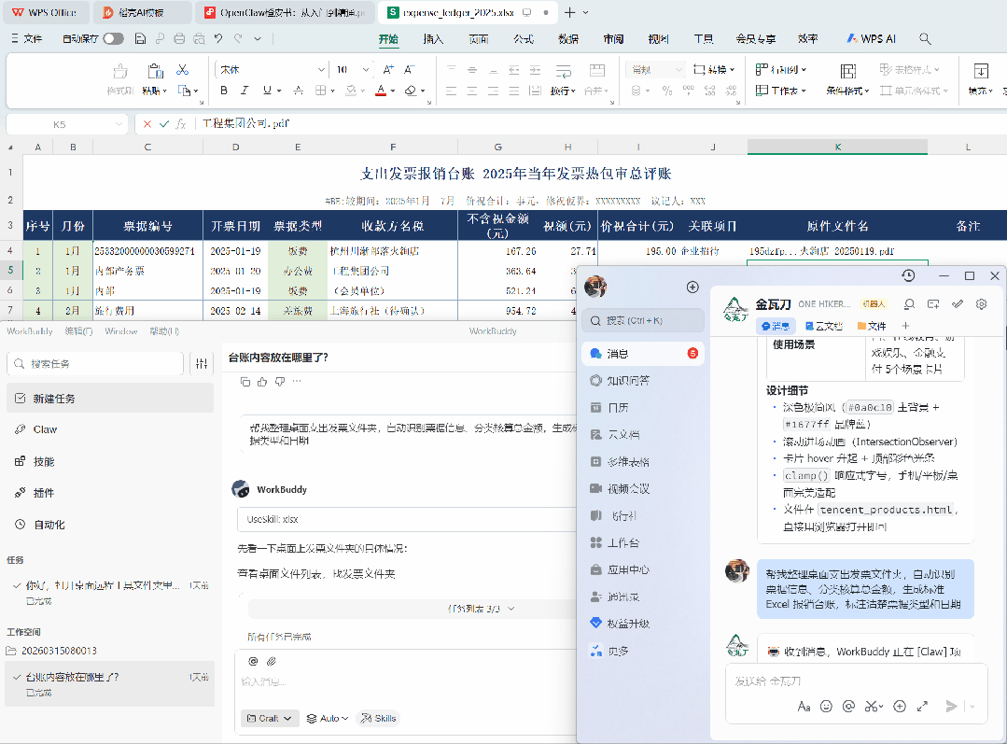Click the save icon in WPS quick toolbar
This screenshot has height=744, width=1007.
(140, 38)
